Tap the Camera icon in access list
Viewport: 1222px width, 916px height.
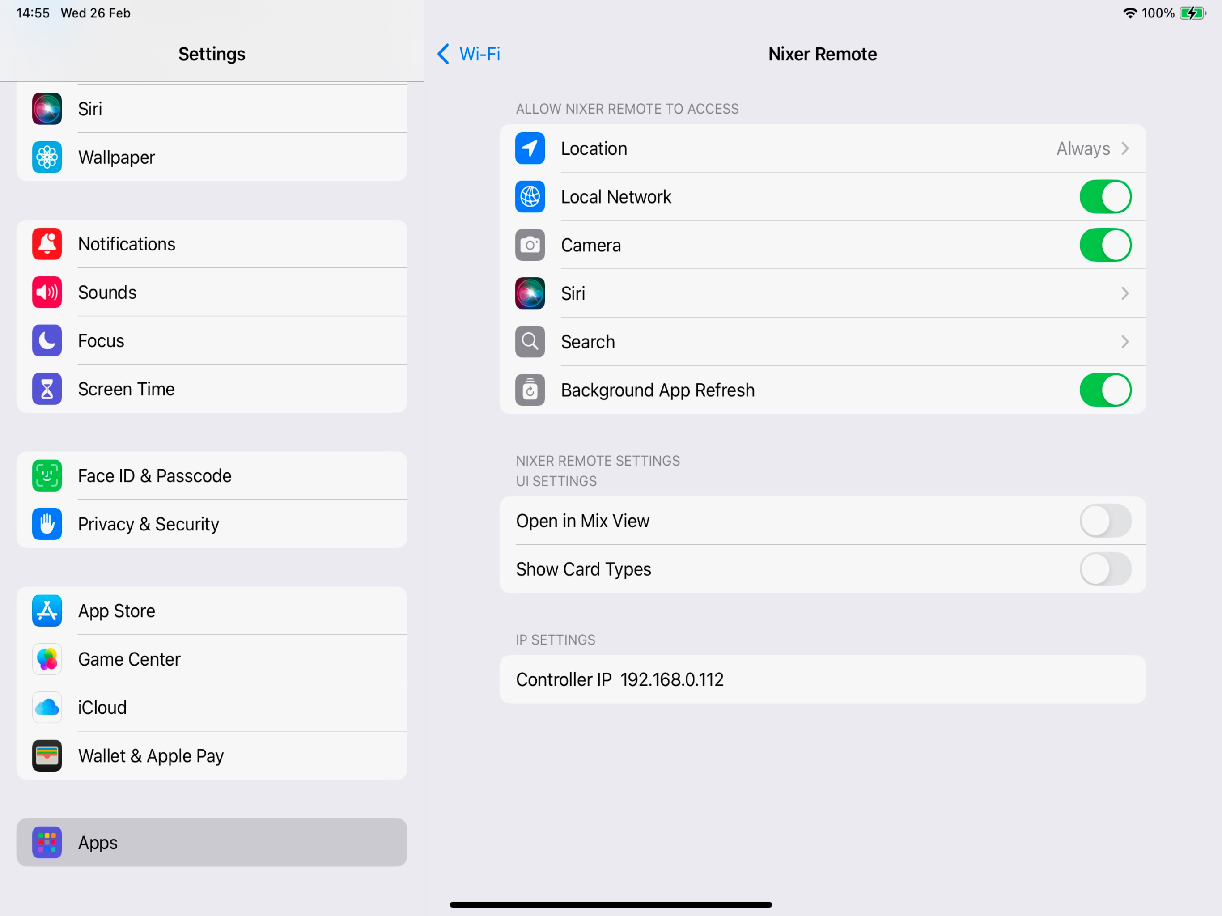pyautogui.click(x=530, y=245)
